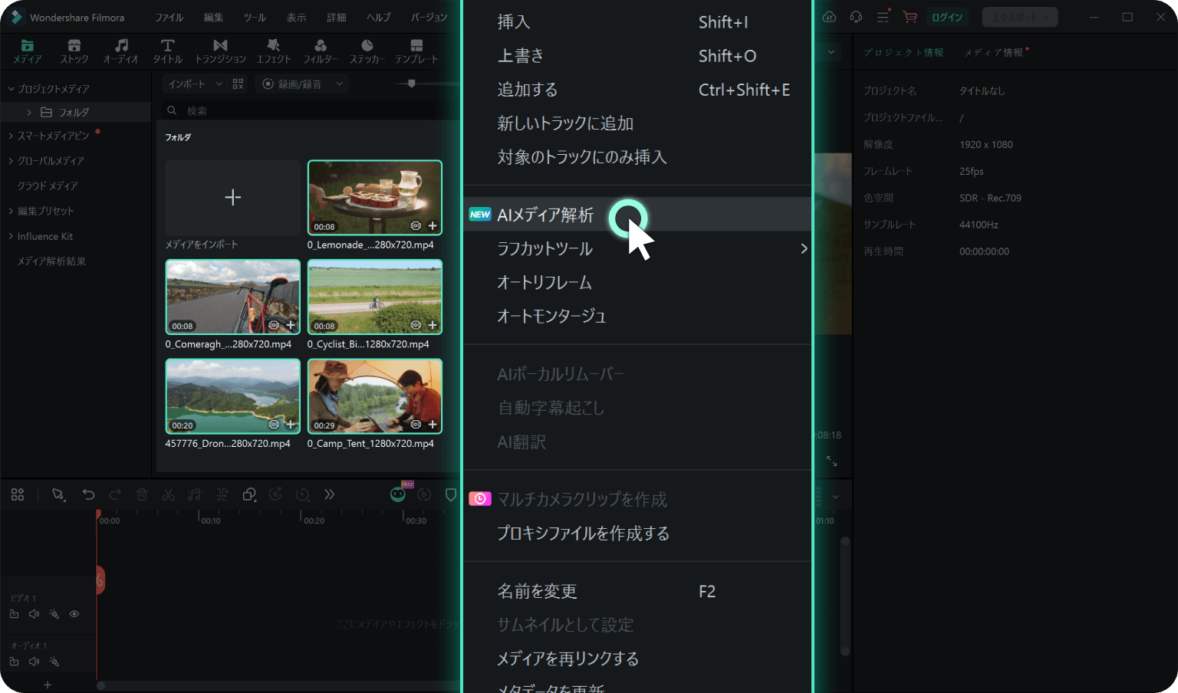
Task: Select the arrow pointer tool in timeline toolbar
Action: (58, 494)
